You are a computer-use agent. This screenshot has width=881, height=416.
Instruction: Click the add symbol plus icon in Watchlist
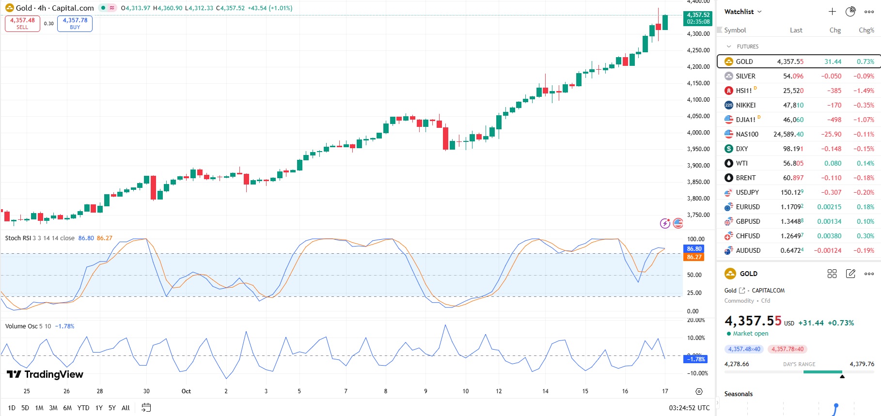pyautogui.click(x=832, y=12)
